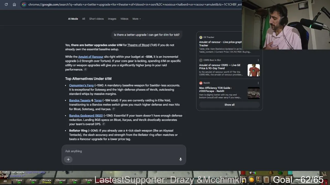
Task: Click the GE Tracker source favicon
Action: pos(201,37)
